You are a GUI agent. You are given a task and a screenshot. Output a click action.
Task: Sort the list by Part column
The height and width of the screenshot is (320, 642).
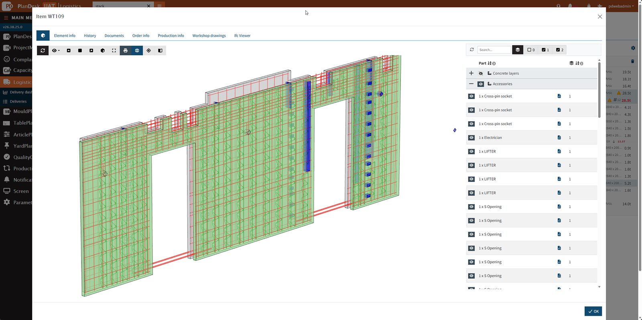point(487,63)
